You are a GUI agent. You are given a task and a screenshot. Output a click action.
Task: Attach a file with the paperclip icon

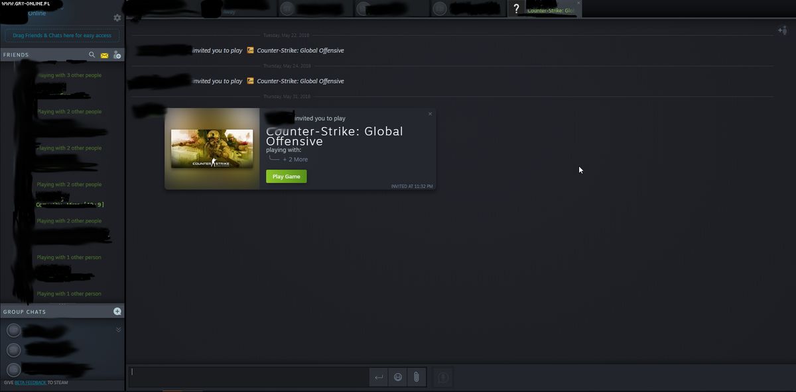(416, 377)
